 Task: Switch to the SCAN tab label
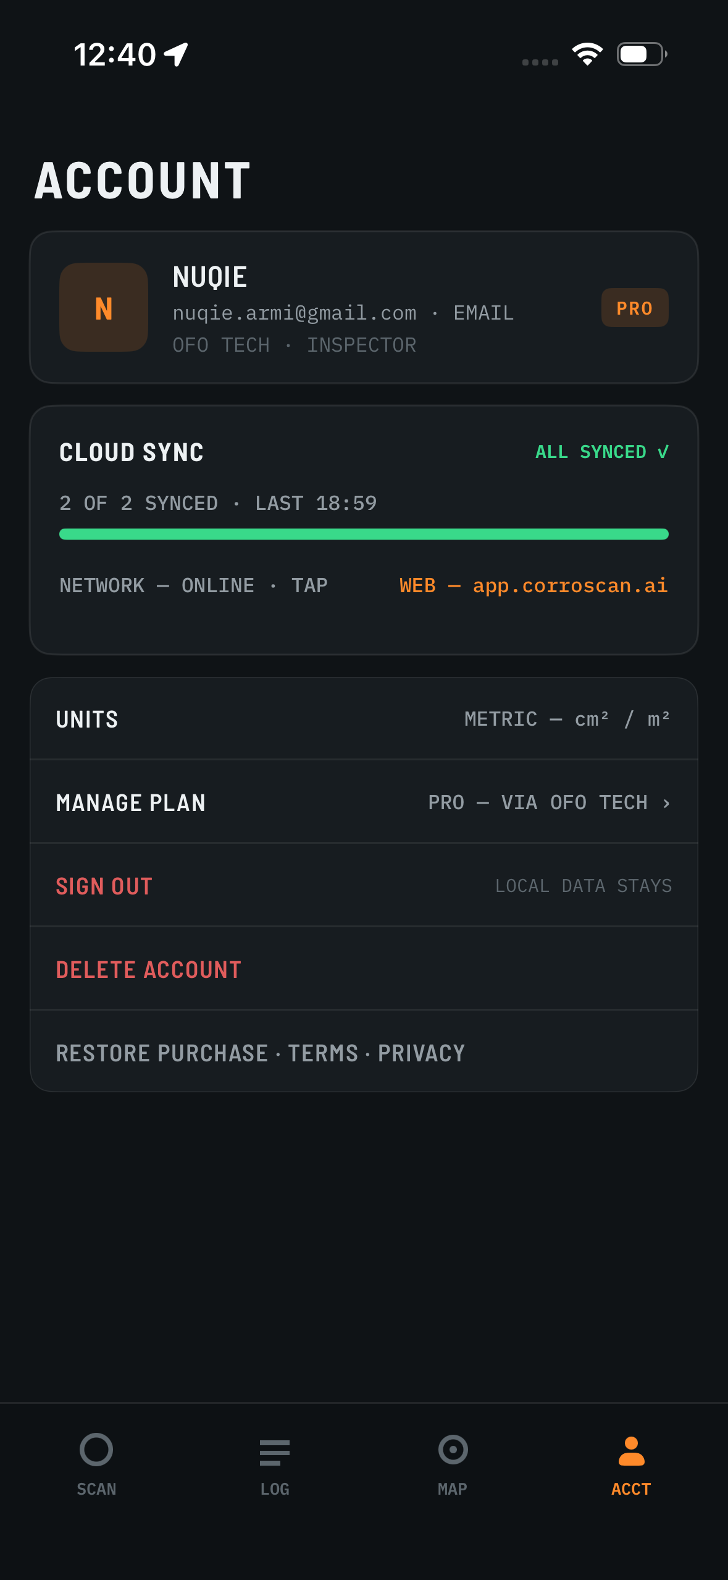coord(96,1489)
